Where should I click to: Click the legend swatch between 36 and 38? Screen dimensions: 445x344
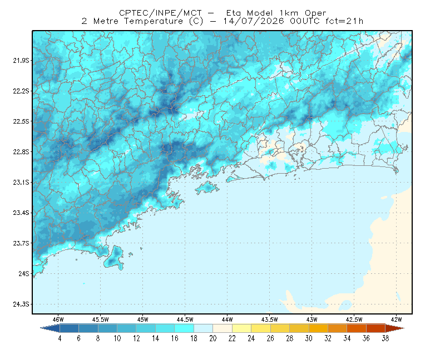[x=376, y=328]
